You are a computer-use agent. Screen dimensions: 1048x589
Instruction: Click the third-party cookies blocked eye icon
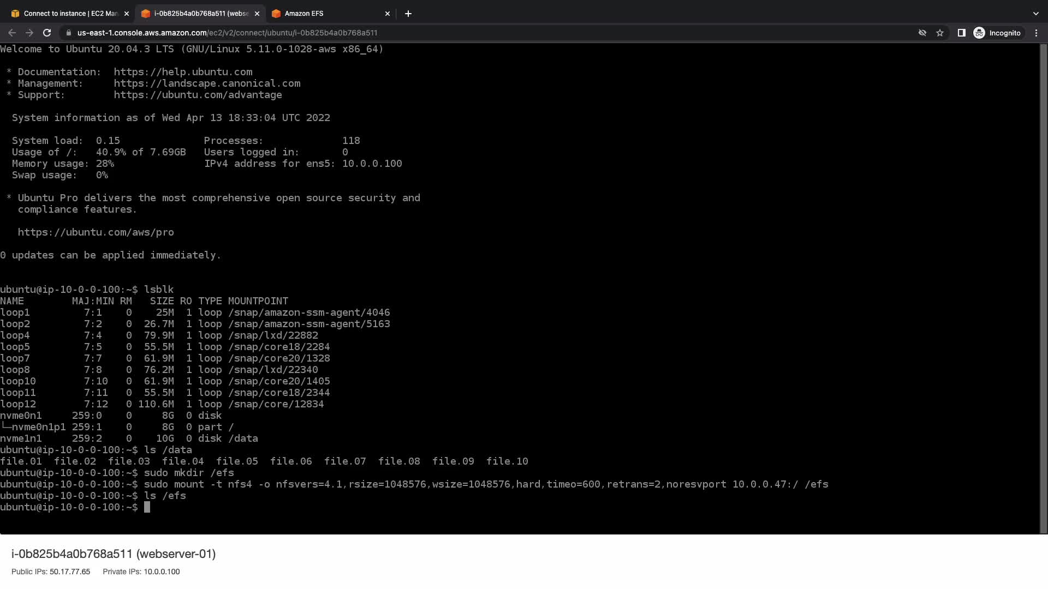tap(922, 33)
